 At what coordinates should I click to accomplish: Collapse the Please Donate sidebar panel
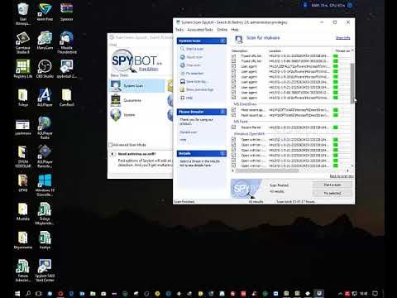[x=222, y=112]
